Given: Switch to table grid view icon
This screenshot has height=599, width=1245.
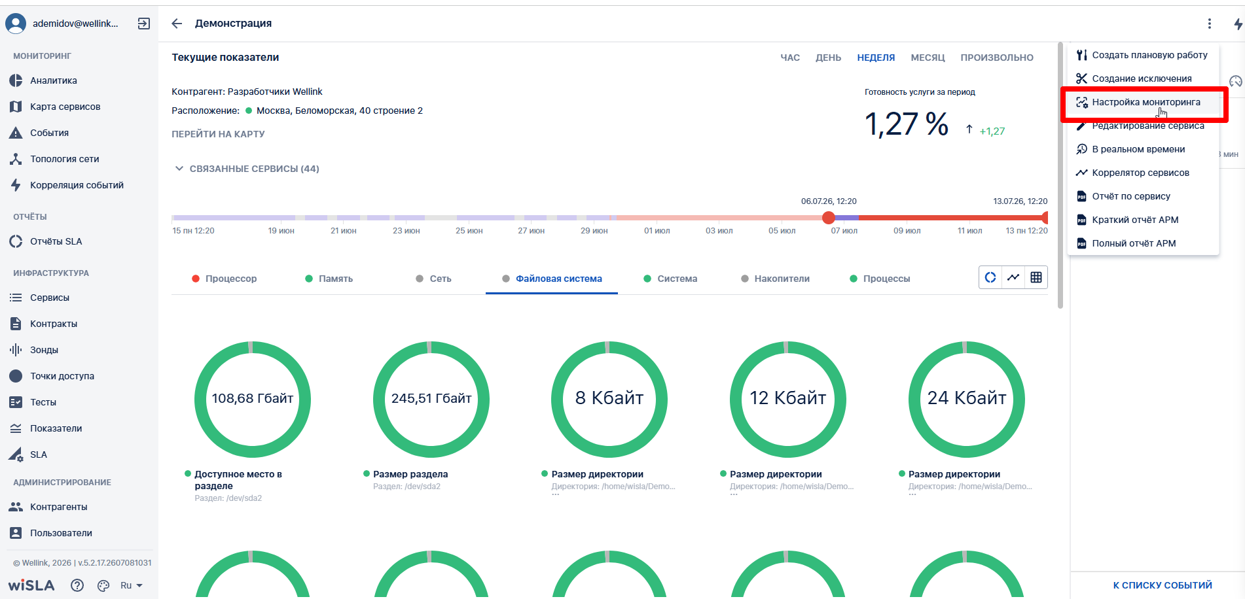Looking at the screenshot, I should click(1036, 277).
